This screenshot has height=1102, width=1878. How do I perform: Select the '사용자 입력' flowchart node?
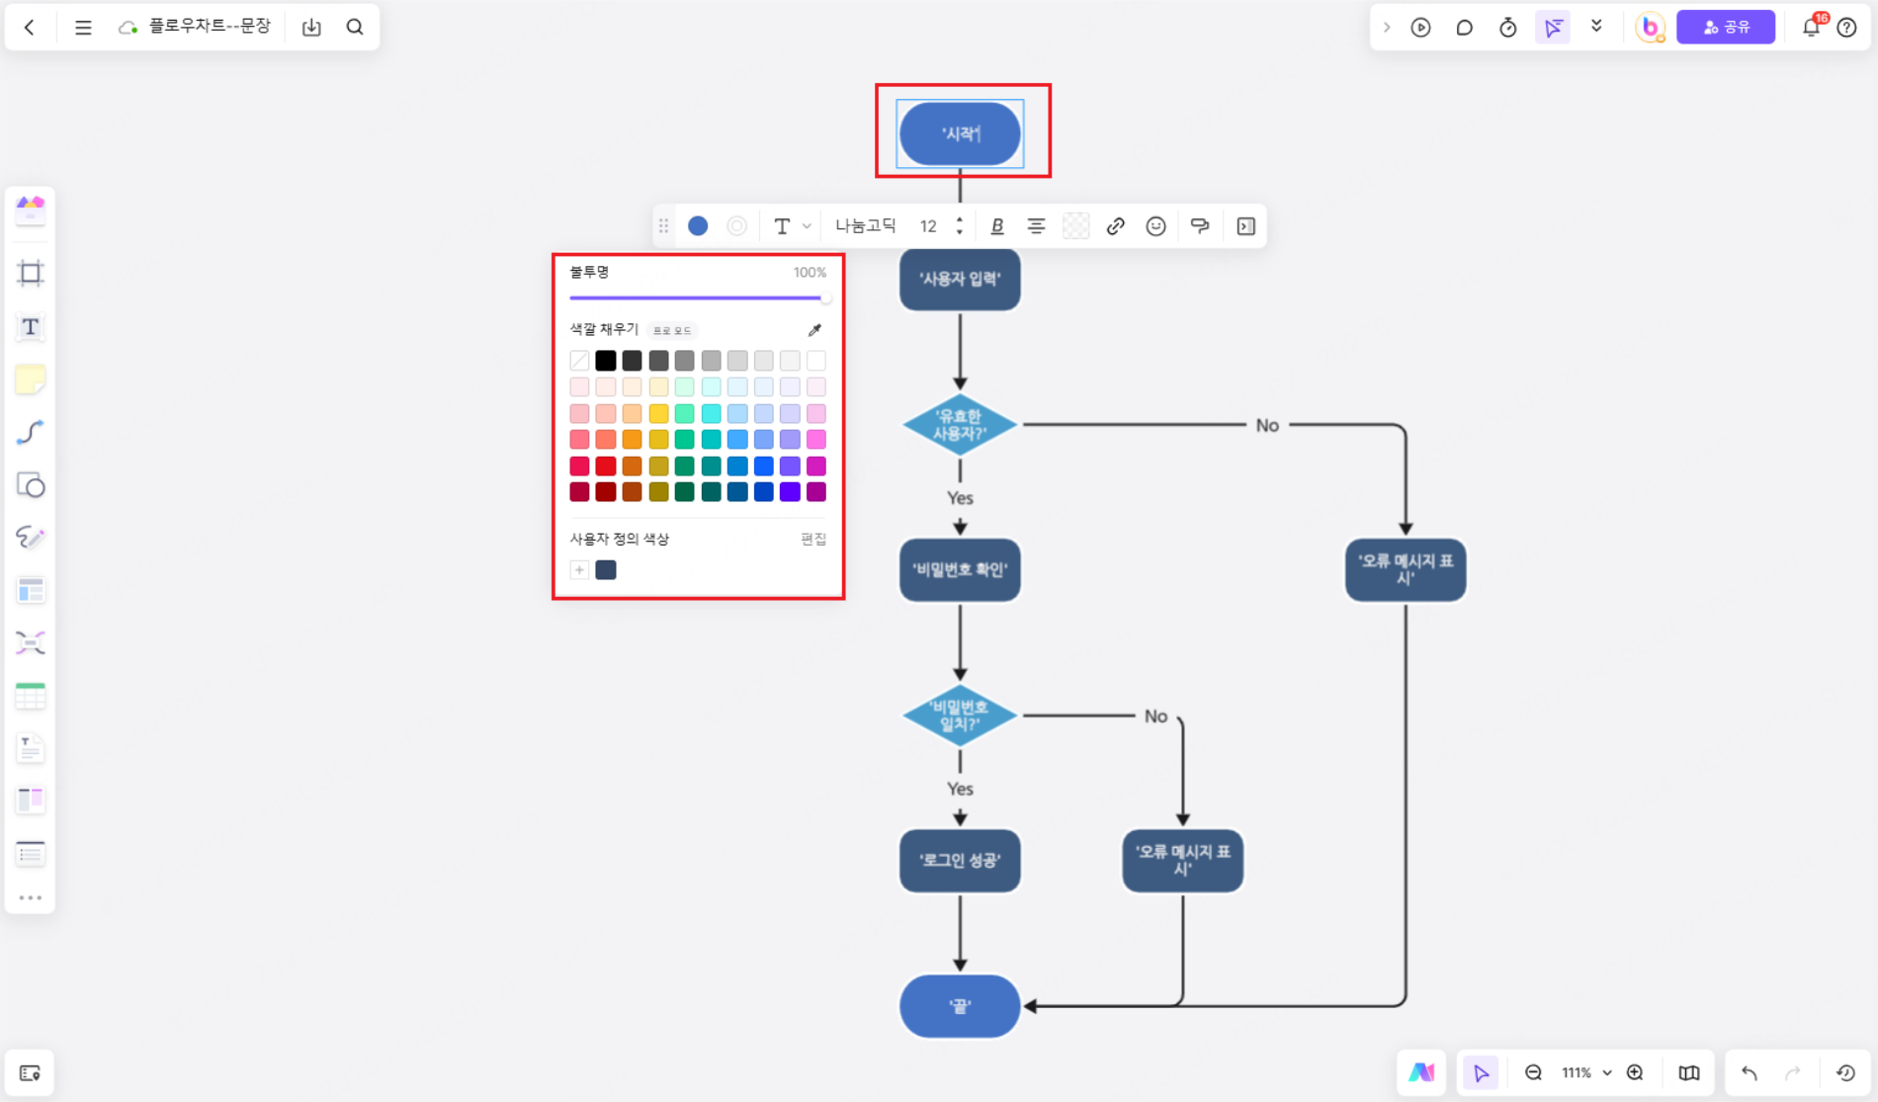960,280
